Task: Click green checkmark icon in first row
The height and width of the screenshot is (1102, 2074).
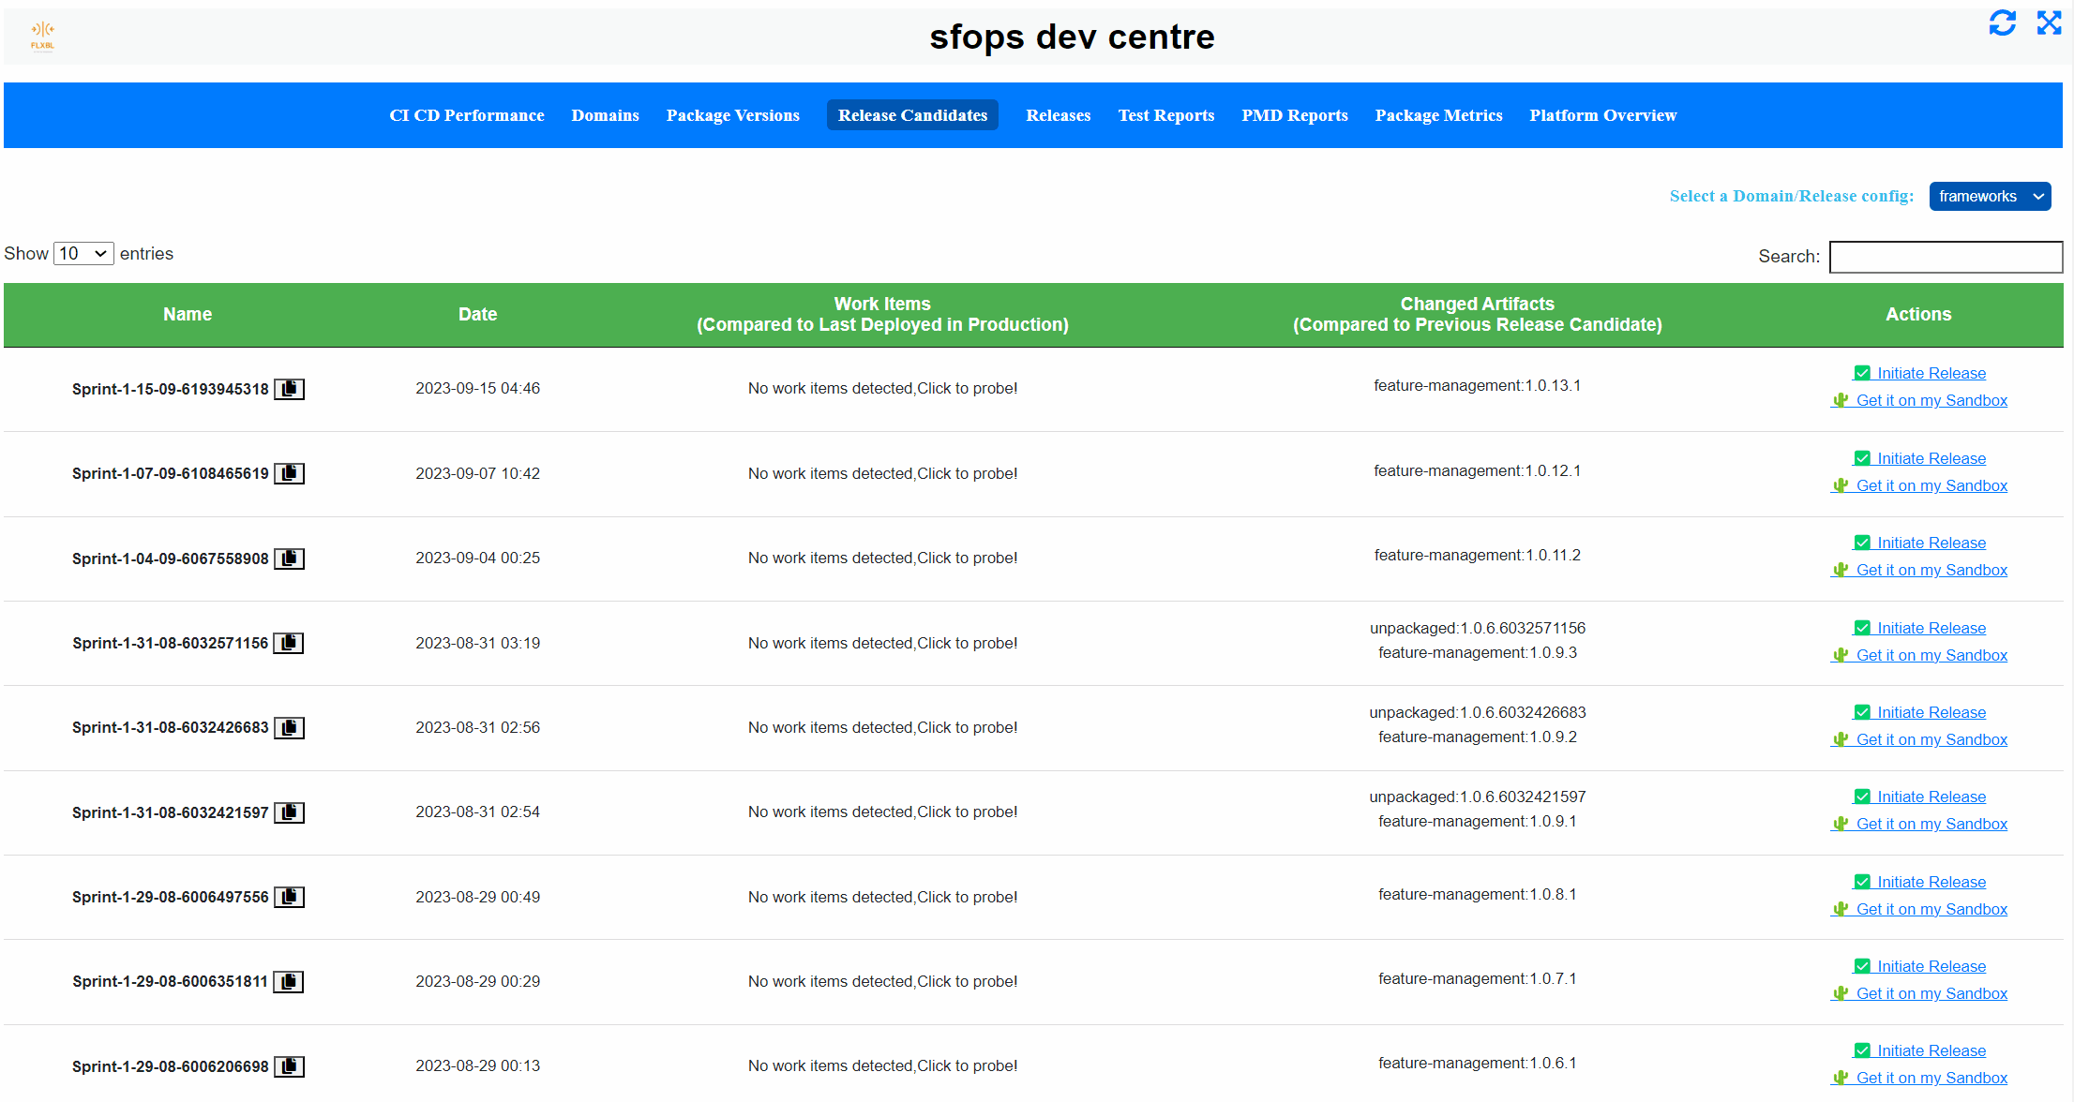Action: [1862, 373]
